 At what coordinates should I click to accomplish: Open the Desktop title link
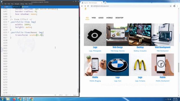pos(140,47)
